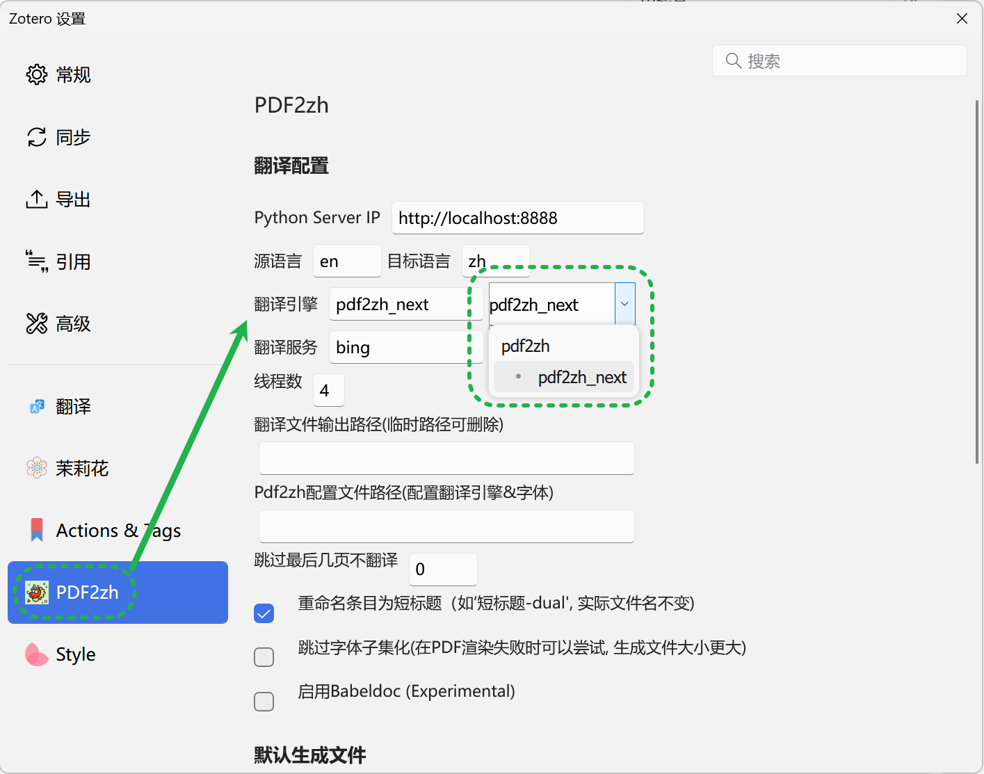Enable the Babeldoc experimental checkbox
The height and width of the screenshot is (774, 984).
pos(264,702)
